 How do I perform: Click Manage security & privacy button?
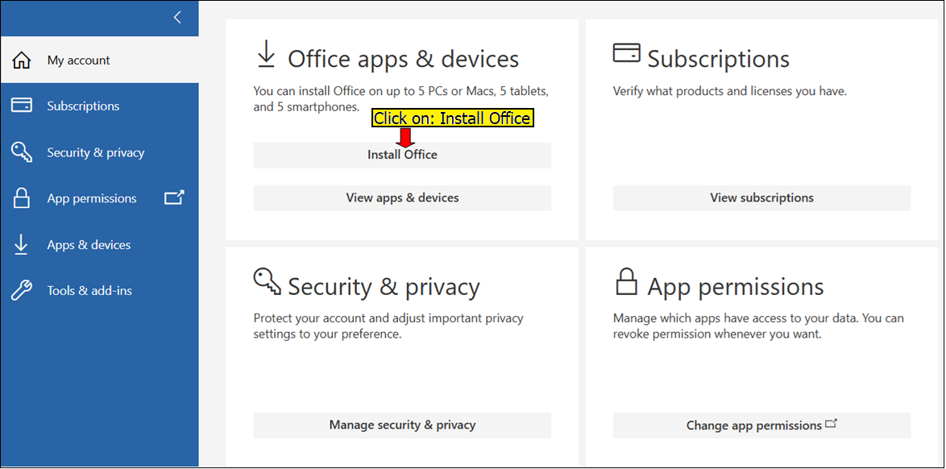pos(402,425)
